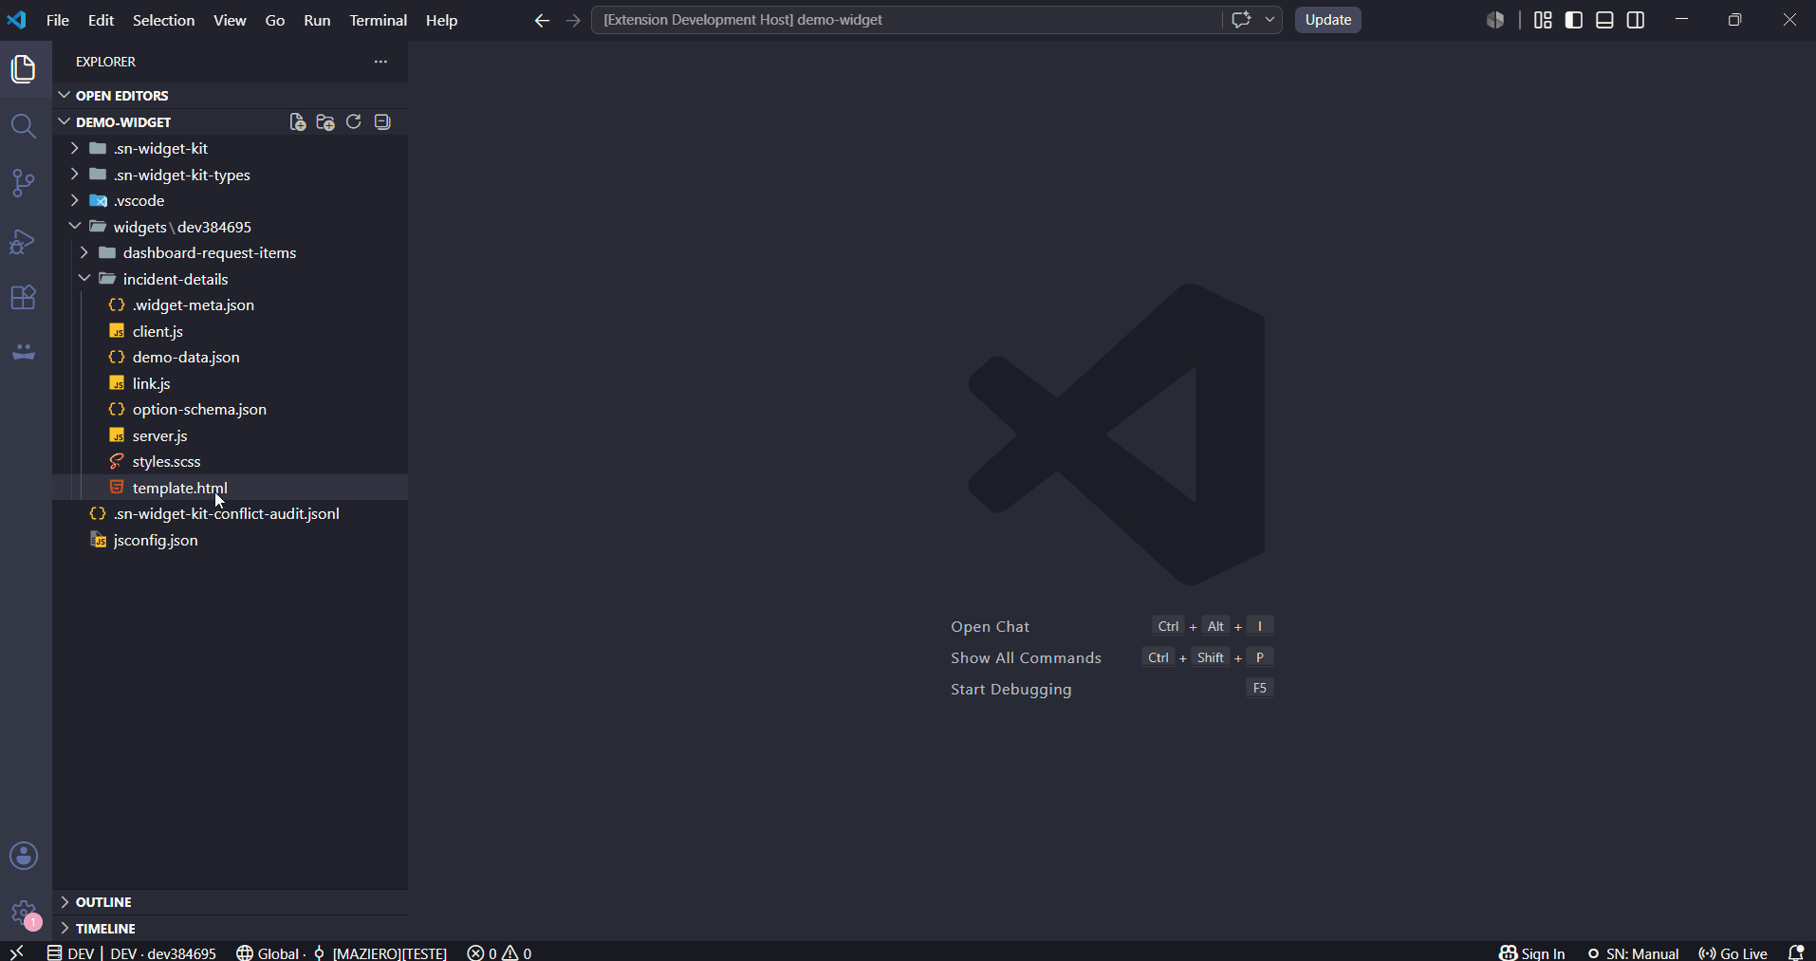The height and width of the screenshot is (961, 1816).
Task: Collapse all folders in Explorer
Action: coord(382,121)
